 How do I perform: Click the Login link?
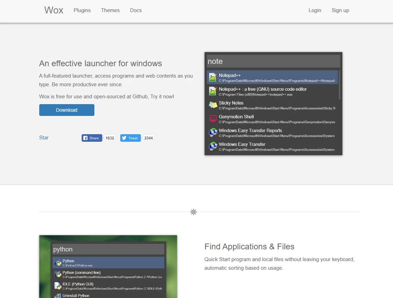(314, 10)
